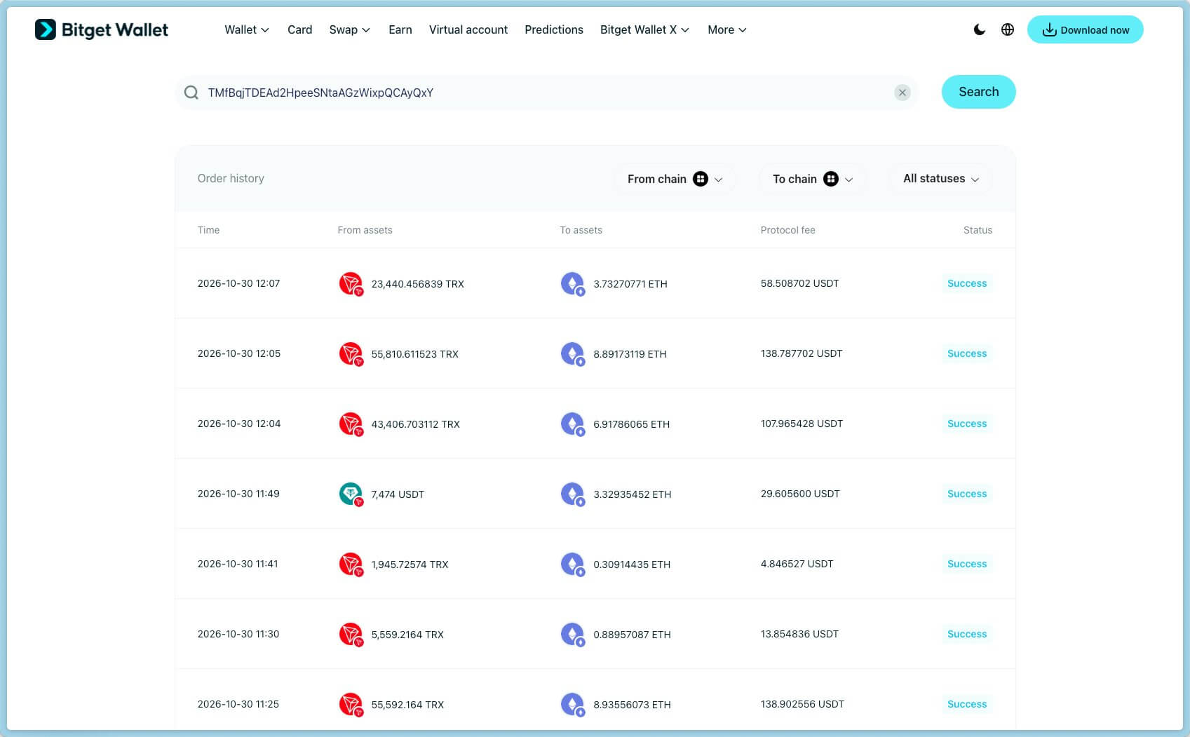Click TRX icon in 23,440.456839 TRX row

351,283
